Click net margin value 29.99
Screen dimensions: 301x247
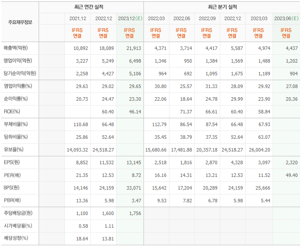coord(236,99)
